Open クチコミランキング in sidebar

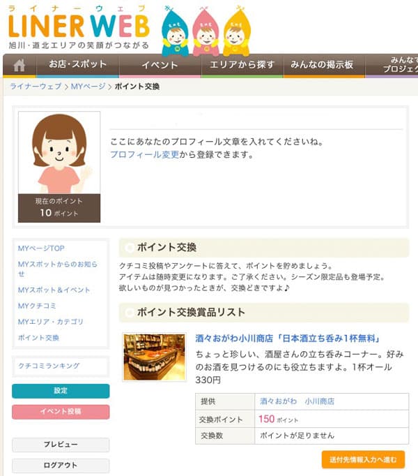click(x=49, y=366)
